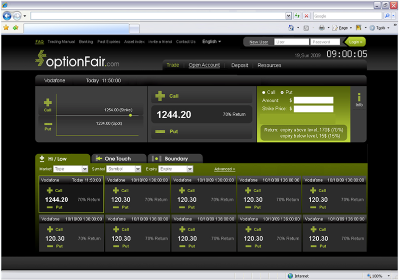Screen dimensions: 399x280
Task: Click Put minus icon in Vodafone Today card
Action: coord(49,207)
